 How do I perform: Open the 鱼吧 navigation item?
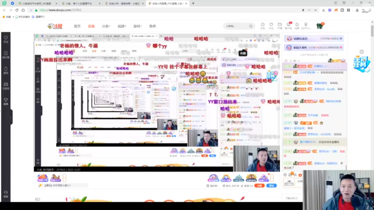[152, 26]
